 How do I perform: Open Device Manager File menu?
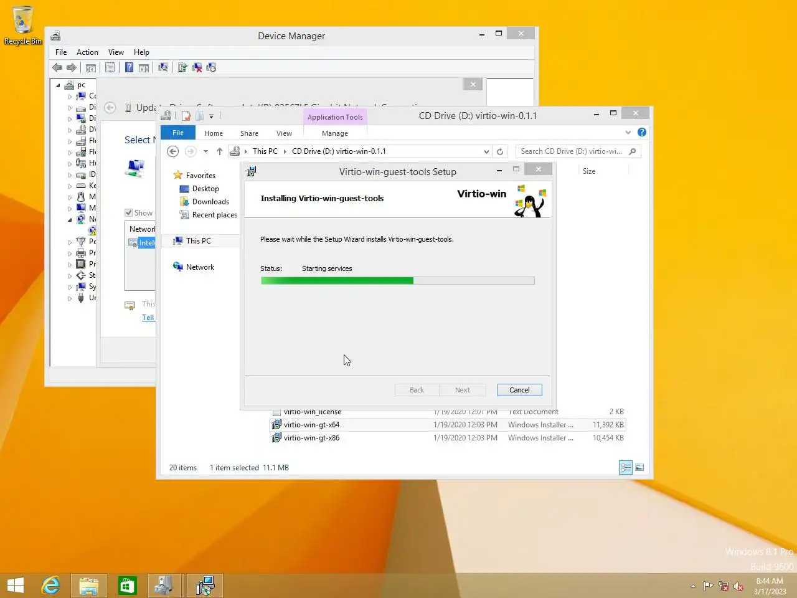pos(61,52)
